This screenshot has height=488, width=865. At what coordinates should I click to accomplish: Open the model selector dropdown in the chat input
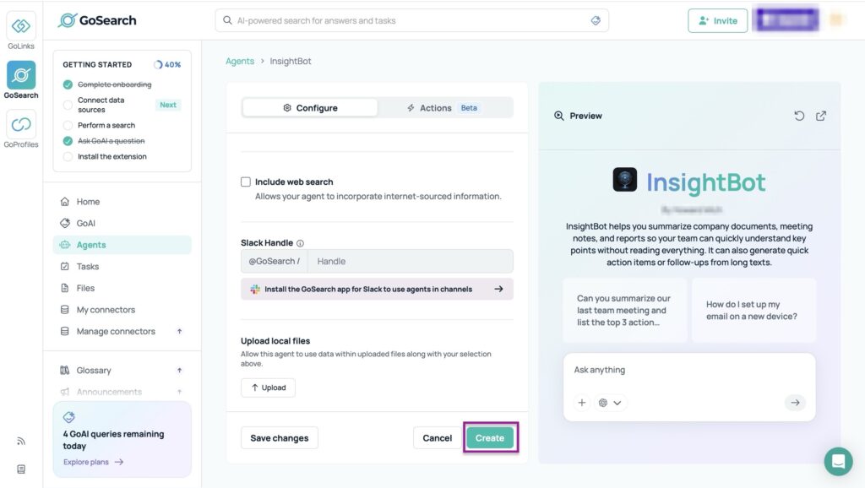(x=608, y=403)
